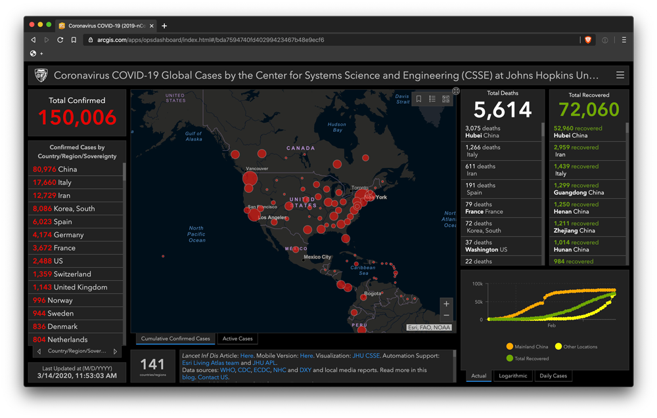
Task: Click the Coronavirus COVID-19 browser tab
Action: [106, 26]
